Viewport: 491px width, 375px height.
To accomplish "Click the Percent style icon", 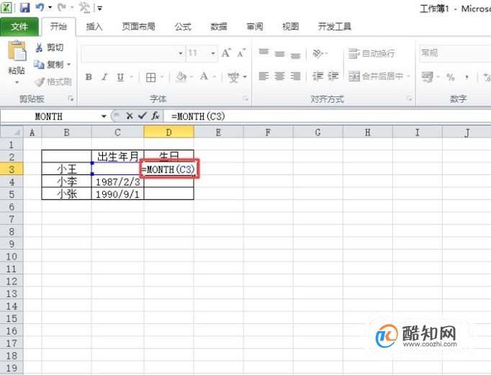I will pyautogui.click(x=451, y=77).
